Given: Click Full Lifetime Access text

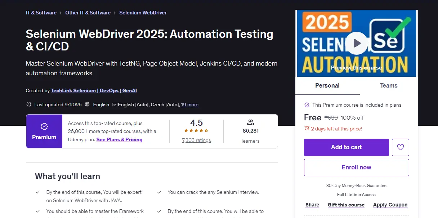Looking at the screenshot, I should (356, 195).
